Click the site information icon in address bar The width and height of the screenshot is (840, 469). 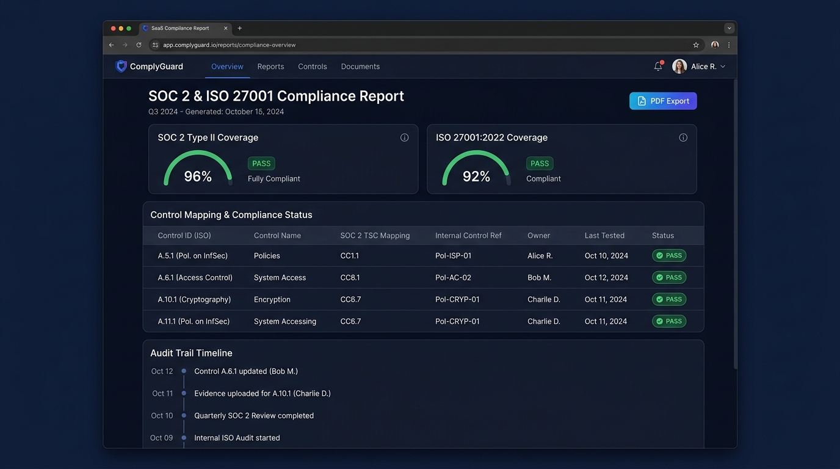[156, 45]
